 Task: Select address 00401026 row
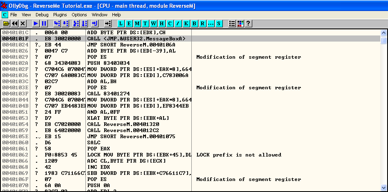(190, 51)
